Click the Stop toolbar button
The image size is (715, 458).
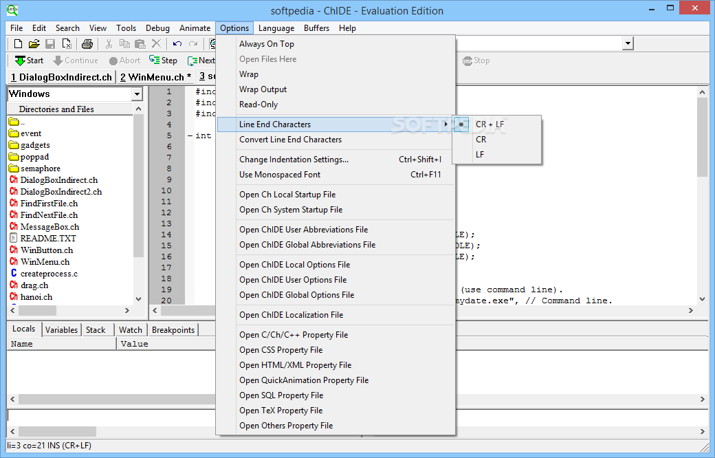tap(476, 61)
